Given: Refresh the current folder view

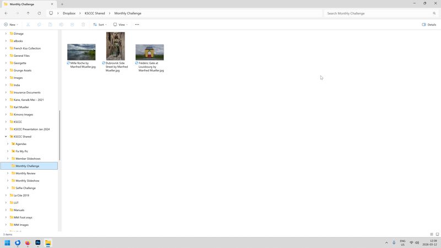Looking at the screenshot, I should [39, 13].
